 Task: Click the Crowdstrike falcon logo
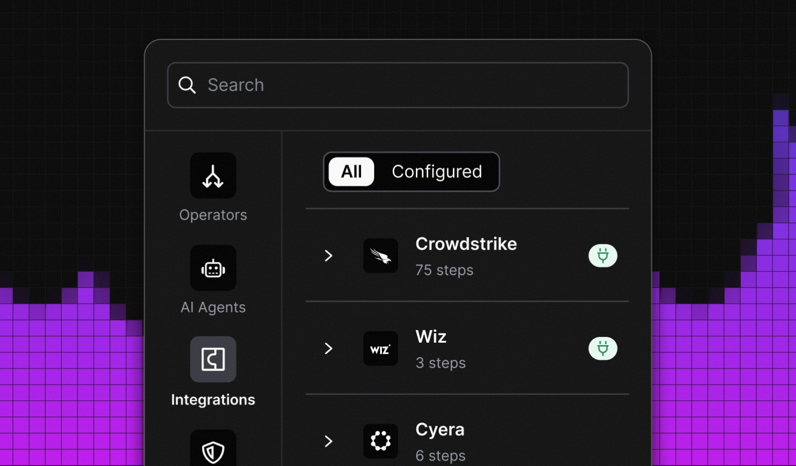[x=381, y=256]
